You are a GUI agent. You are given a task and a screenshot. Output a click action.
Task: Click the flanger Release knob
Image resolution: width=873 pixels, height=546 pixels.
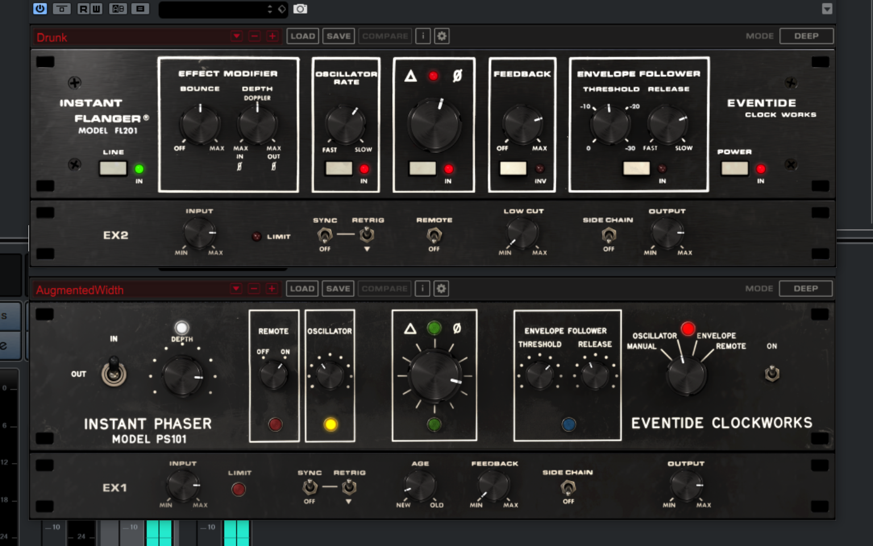click(668, 123)
